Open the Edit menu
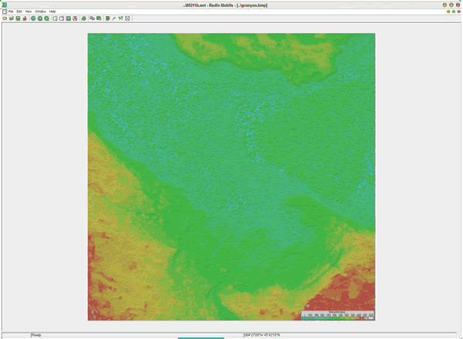 pyautogui.click(x=19, y=12)
